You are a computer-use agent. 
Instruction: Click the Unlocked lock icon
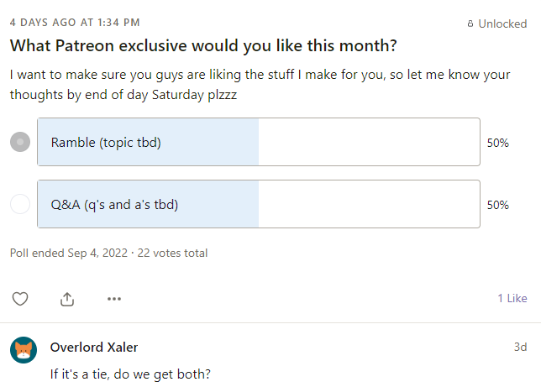point(470,24)
